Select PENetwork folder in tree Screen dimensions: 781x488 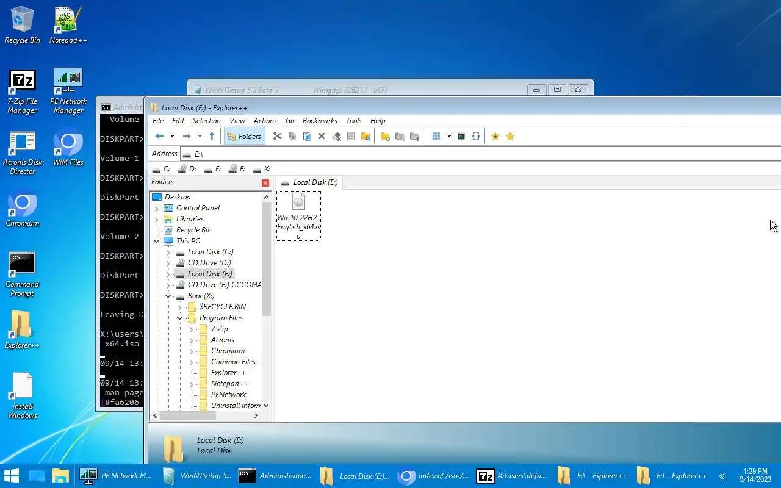point(228,395)
